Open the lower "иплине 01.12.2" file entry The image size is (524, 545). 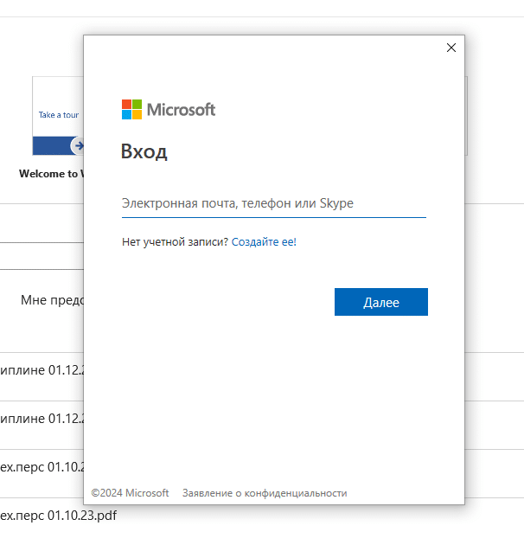[x=42, y=419]
